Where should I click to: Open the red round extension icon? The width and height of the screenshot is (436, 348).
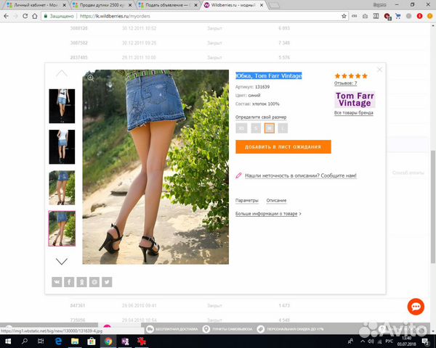tap(419, 16)
